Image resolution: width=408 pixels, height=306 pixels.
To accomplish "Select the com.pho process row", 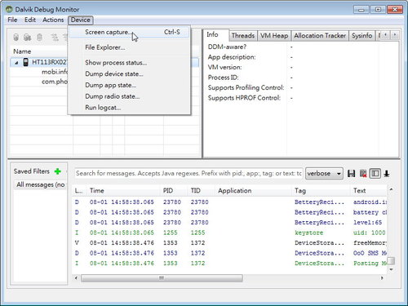I will pyautogui.click(x=54, y=82).
